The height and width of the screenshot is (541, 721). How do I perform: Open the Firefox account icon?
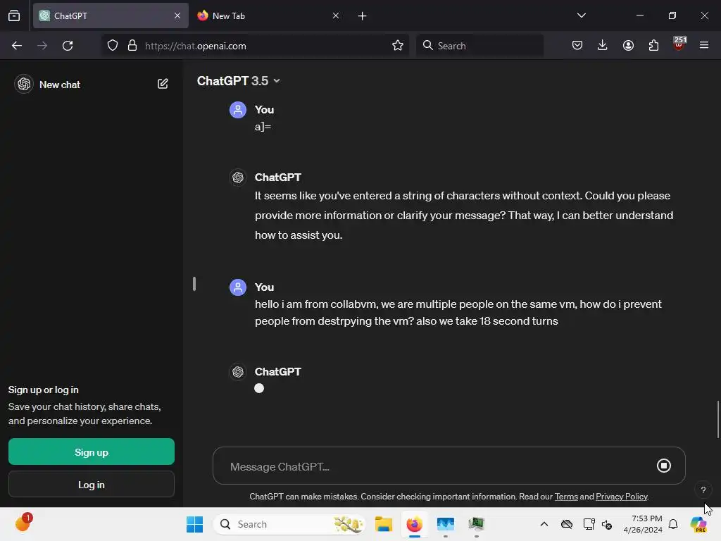coord(628,46)
